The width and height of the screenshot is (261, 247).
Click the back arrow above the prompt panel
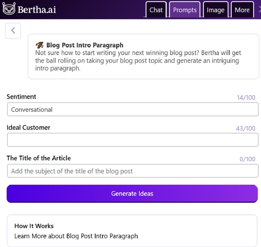pos(13,30)
